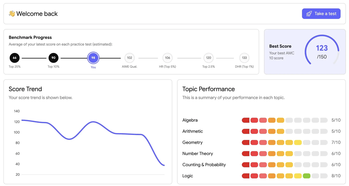Click the Geometry topic label
Screen dimensions: 349x186
pyautogui.click(x=192, y=142)
